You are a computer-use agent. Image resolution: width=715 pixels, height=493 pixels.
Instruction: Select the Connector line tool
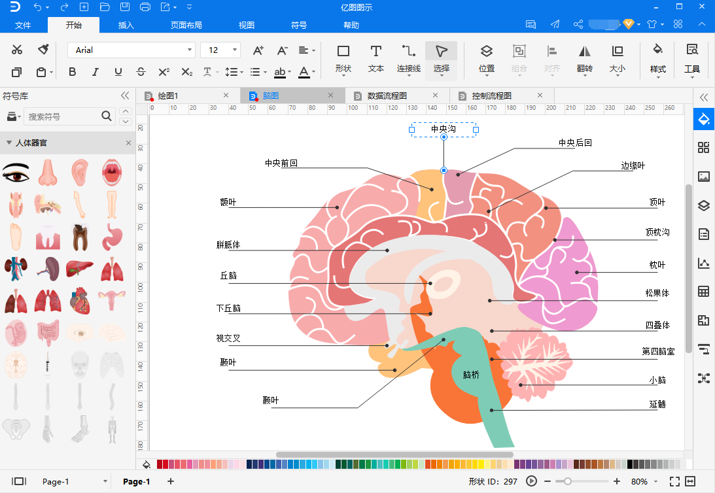[x=409, y=59]
